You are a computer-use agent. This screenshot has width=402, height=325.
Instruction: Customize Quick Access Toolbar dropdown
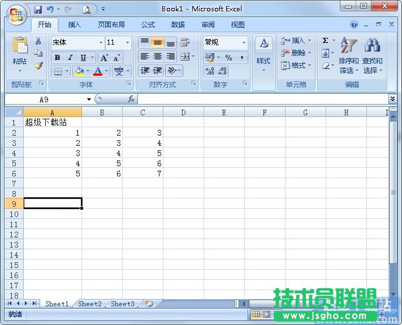coord(103,10)
